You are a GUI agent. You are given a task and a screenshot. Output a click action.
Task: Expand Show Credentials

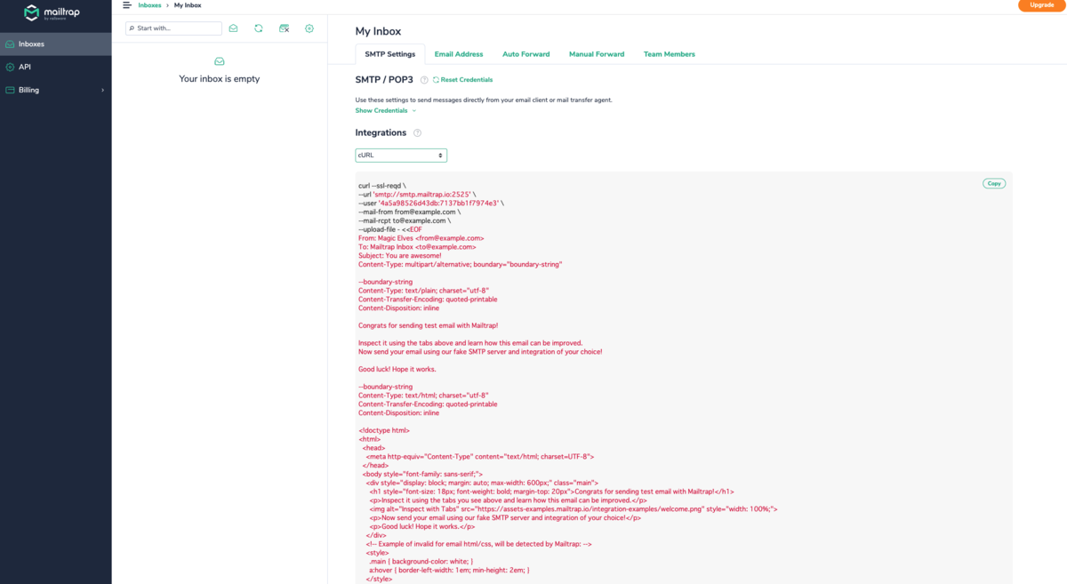click(x=385, y=110)
